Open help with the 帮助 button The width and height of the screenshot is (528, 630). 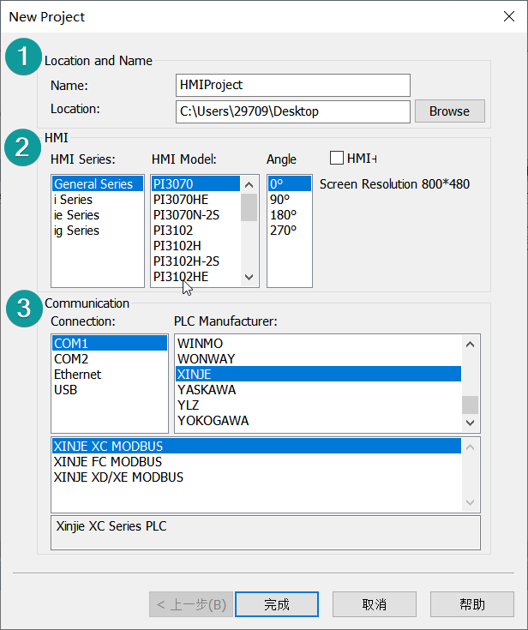pyautogui.click(x=471, y=604)
